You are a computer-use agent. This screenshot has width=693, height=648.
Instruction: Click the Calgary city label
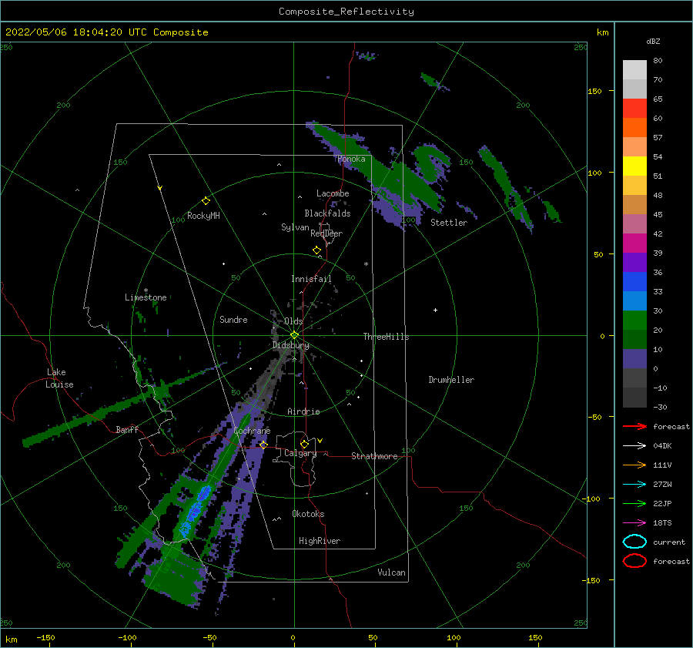[300, 453]
